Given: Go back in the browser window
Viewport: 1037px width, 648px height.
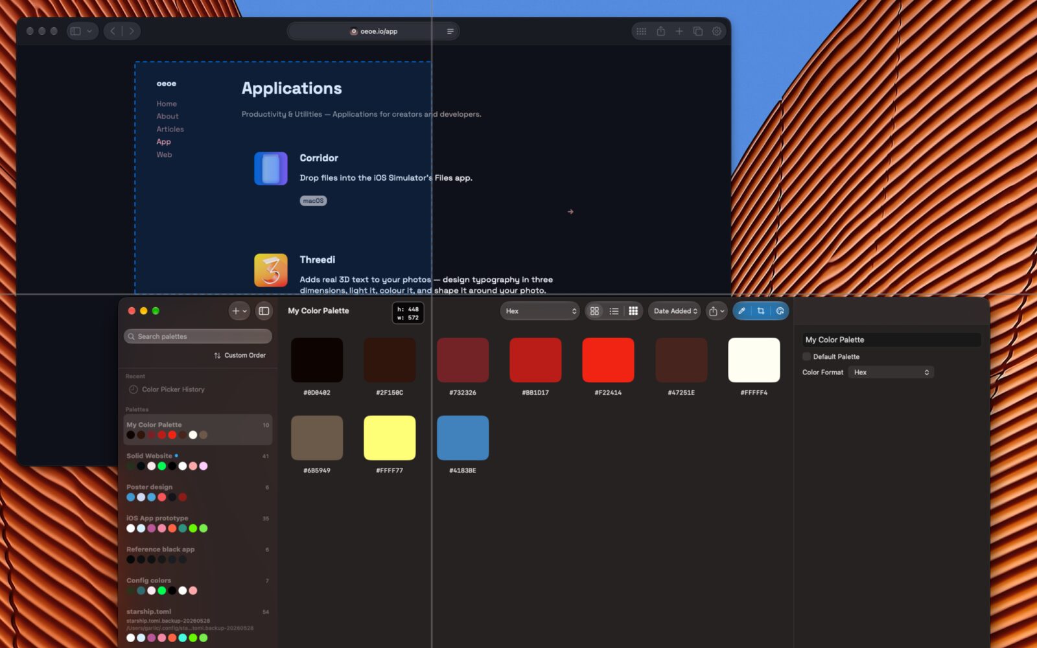Looking at the screenshot, I should (113, 31).
